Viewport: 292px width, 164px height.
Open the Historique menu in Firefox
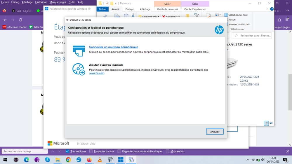click(x=41, y=2)
